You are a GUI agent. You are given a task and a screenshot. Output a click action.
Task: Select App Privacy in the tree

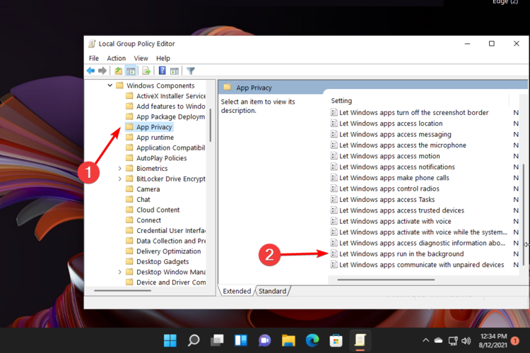(154, 127)
